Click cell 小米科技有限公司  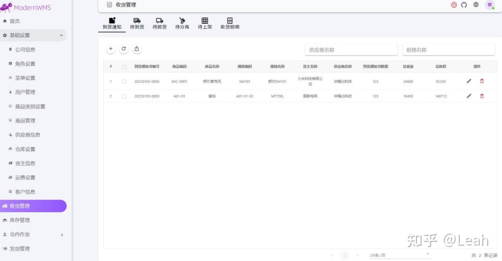click(x=310, y=81)
